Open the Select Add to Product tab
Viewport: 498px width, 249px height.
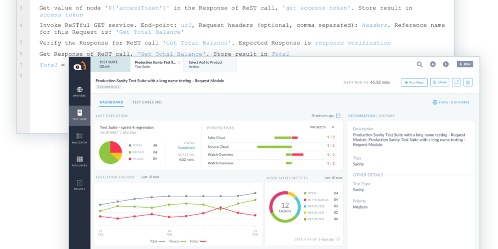pos(205,64)
